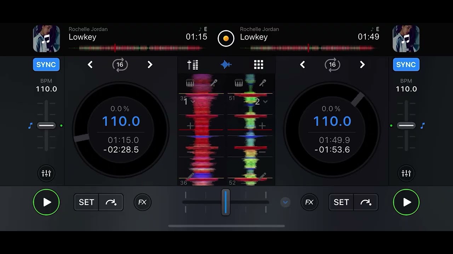Open the right deck album artwork
Image resolution: width=453 pixels, height=254 pixels.
coord(406,38)
